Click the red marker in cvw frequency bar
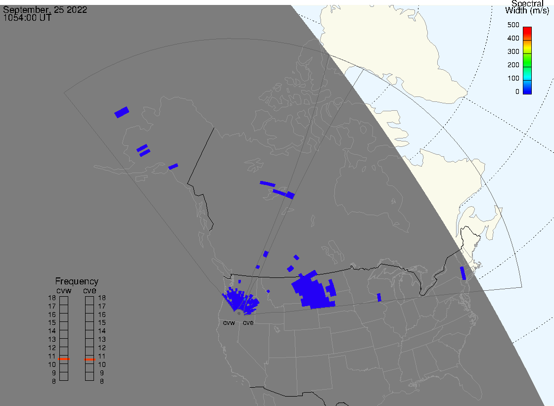Viewport: 554px width, 406px height. pos(64,359)
